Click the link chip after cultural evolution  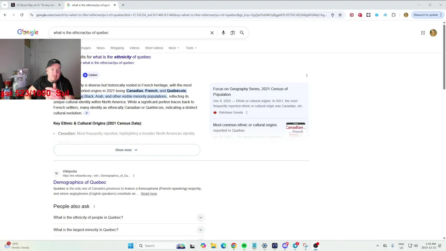coord(87,113)
